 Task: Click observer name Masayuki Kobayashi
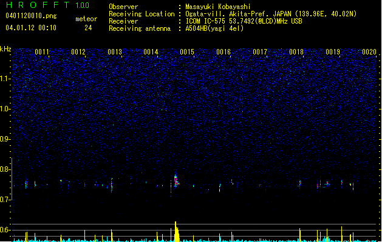point(218,7)
